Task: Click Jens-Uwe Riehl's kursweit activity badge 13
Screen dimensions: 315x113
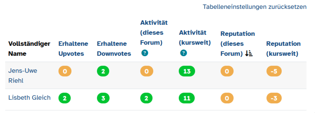Action: tap(187, 71)
